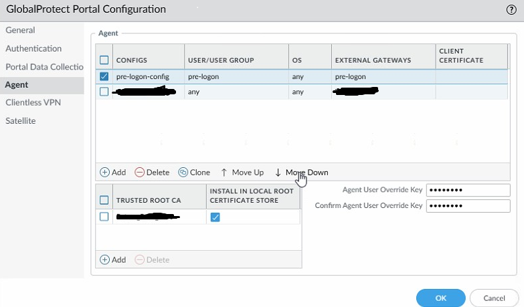This screenshot has width=524, height=307.
Task: Toggle select-all checkbox in Trusted Root CA header
Action: [x=104, y=200]
